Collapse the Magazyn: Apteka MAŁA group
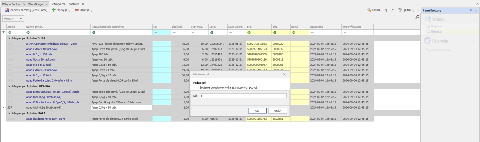 coord(9,113)
